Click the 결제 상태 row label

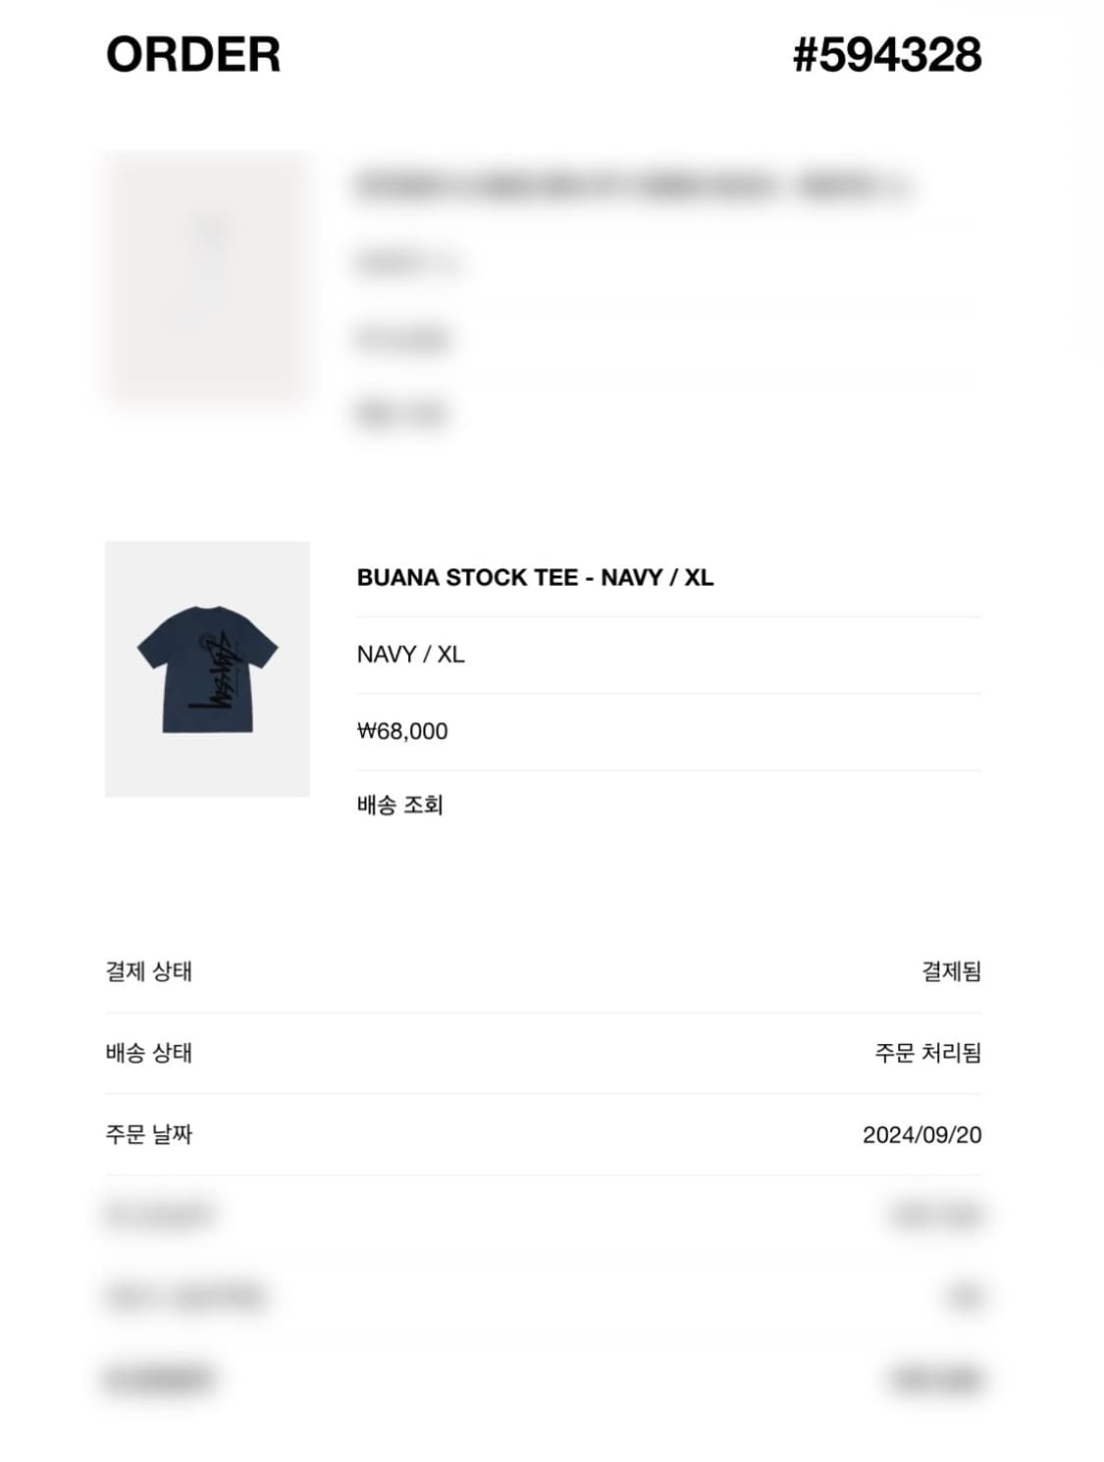149,971
